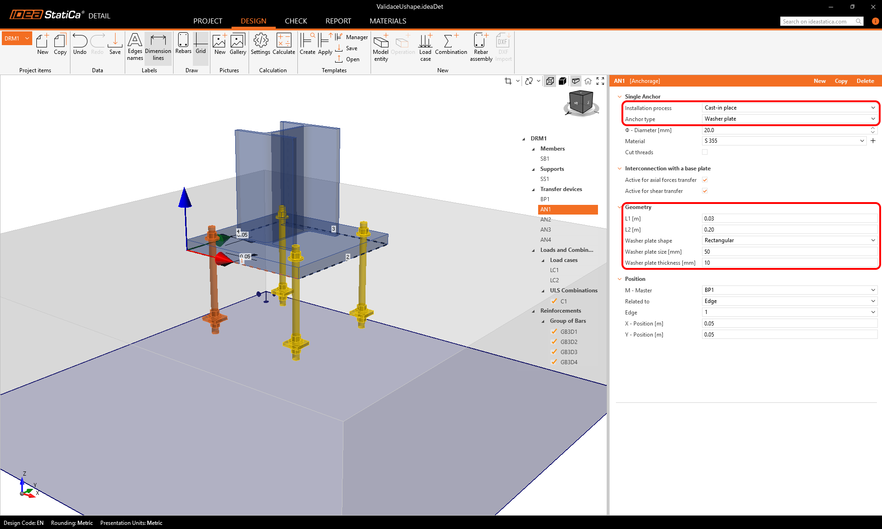
Task: Open calculation Settings
Action: click(x=261, y=44)
